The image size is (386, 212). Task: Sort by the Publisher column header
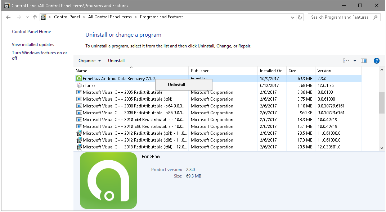(223, 71)
